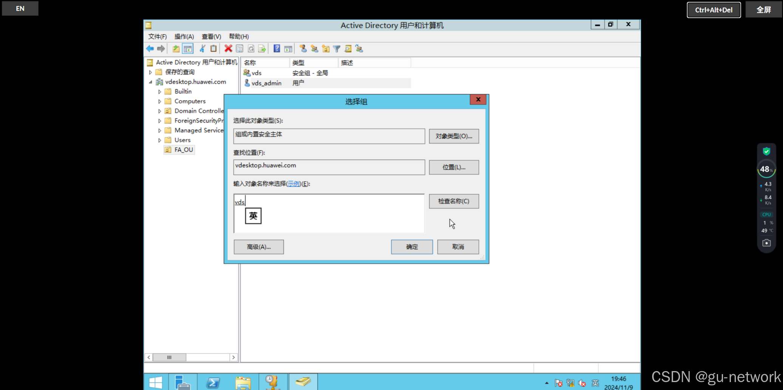Sort by the 描述 column header
Viewport: 783px width, 390px height.
click(374, 63)
